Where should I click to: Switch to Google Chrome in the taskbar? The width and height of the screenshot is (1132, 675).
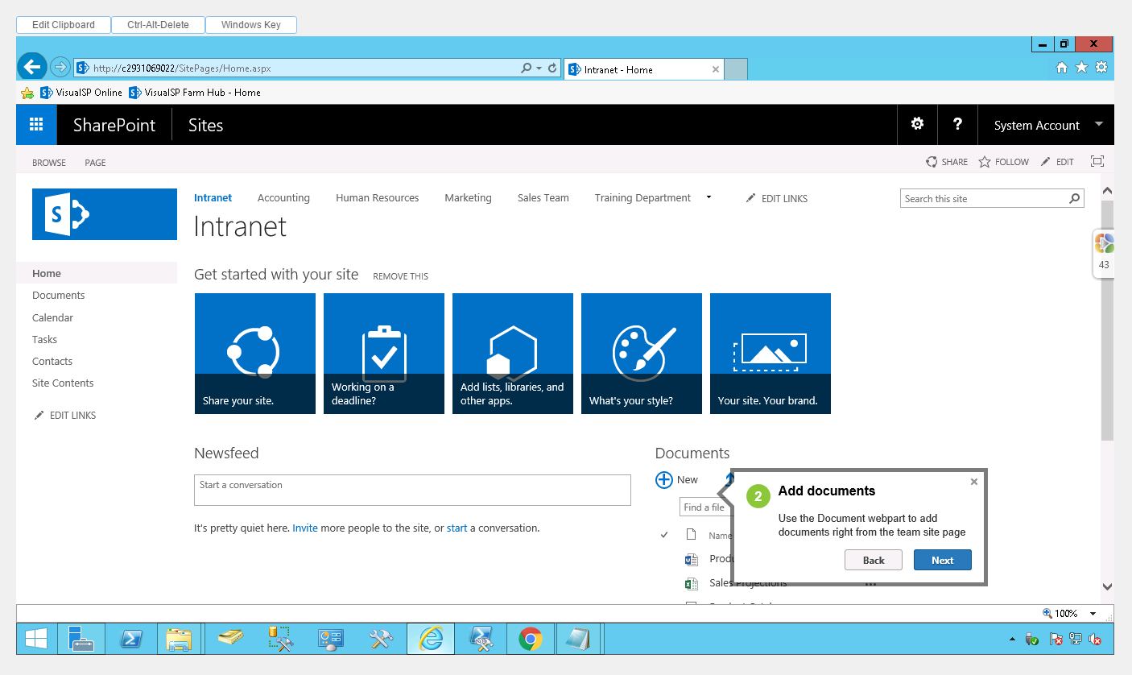coord(529,640)
